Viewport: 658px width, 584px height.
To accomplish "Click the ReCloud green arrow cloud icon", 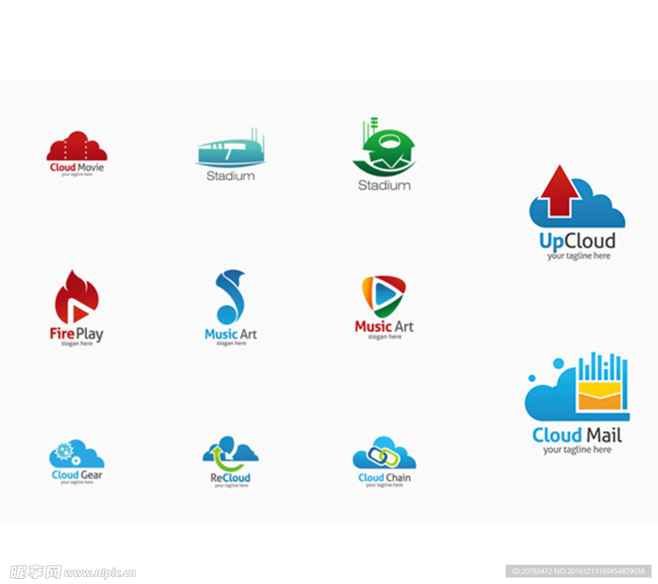I will coord(230,454).
